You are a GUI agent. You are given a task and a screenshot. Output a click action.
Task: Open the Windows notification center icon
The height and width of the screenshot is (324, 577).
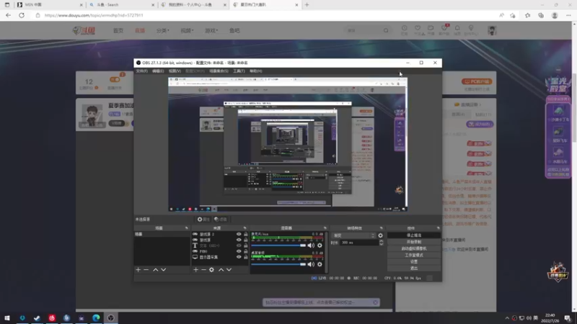[568, 318]
